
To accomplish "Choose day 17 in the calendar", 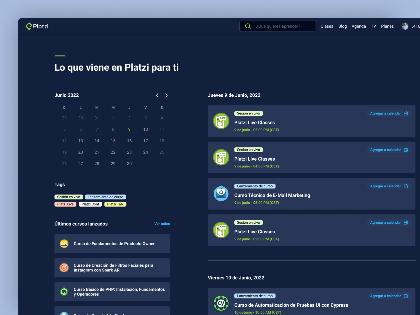I will (x=146, y=141).
